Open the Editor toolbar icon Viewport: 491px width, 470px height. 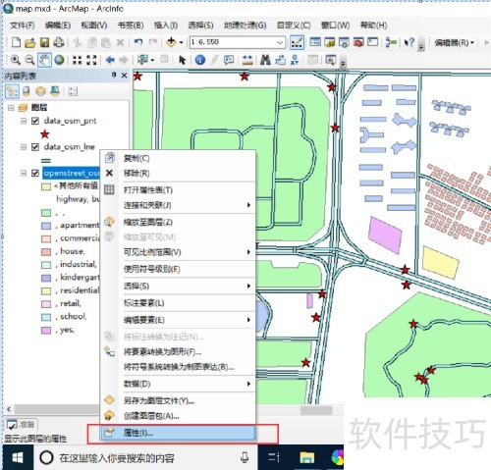pyautogui.click(x=297, y=42)
